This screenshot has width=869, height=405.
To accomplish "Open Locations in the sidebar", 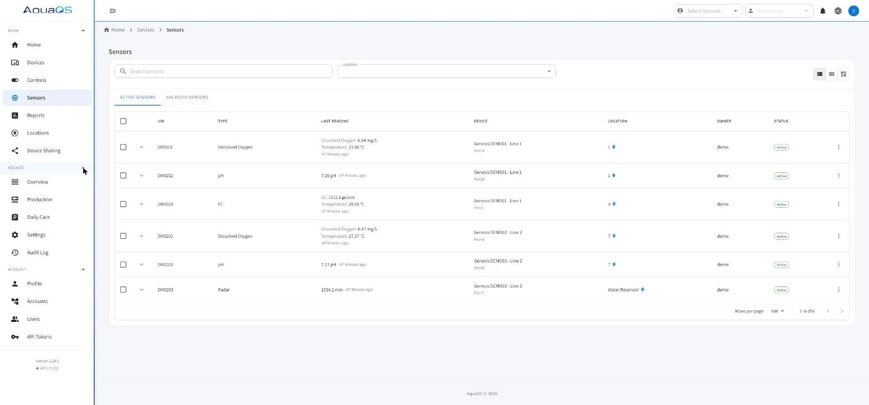I will 48,133.
